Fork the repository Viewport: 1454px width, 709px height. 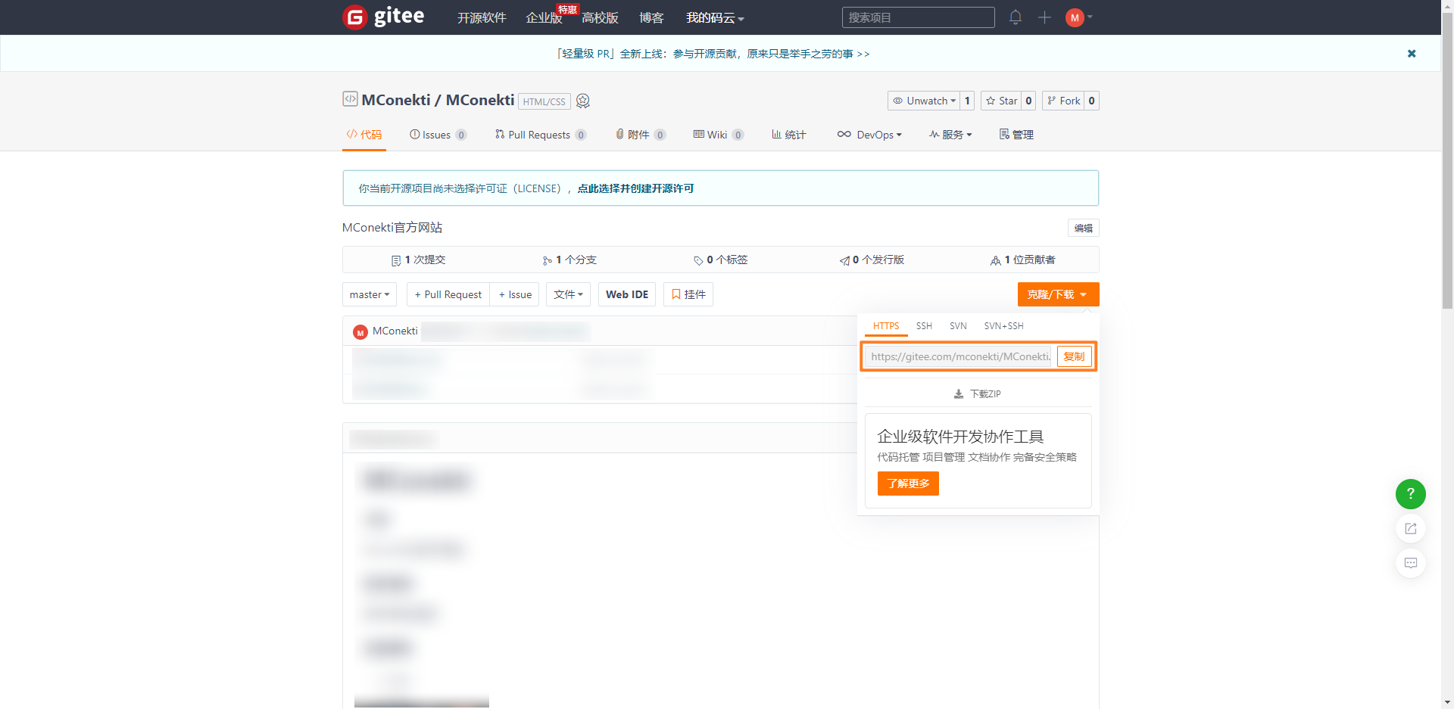tap(1063, 101)
